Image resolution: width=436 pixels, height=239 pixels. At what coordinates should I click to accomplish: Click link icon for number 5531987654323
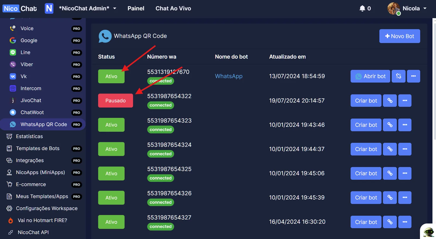click(390, 125)
